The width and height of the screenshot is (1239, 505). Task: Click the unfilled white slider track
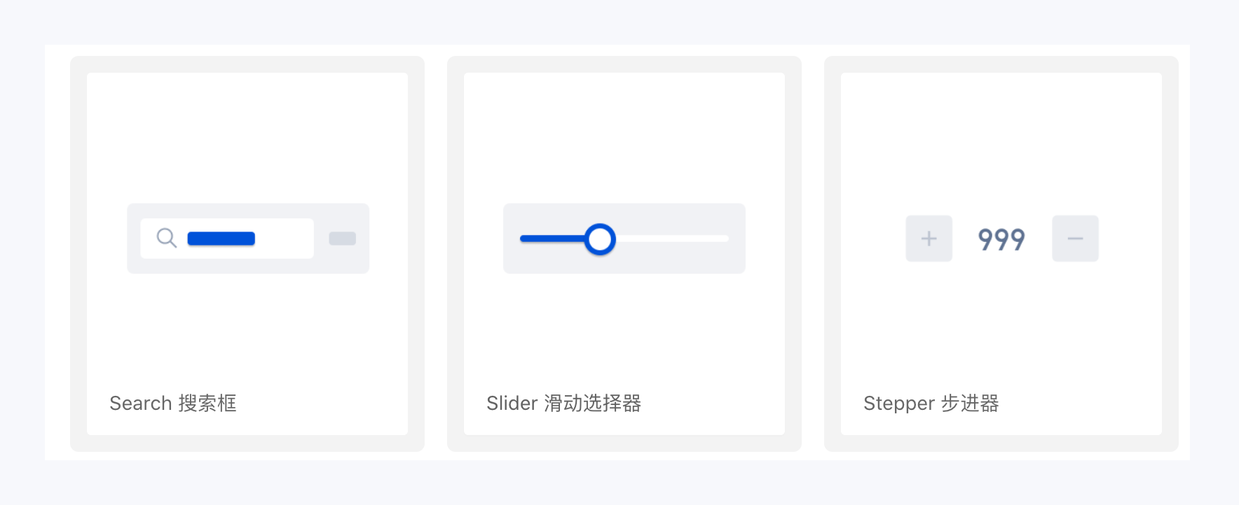pyautogui.click(x=673, y=239)
